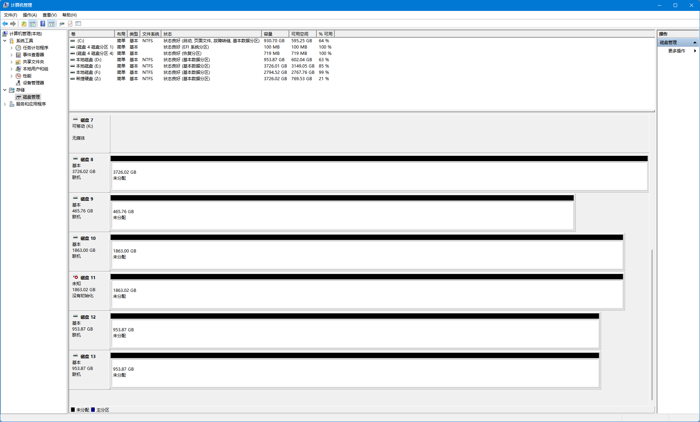Expand the 服务和应用程序 tree node

(5, 104)
